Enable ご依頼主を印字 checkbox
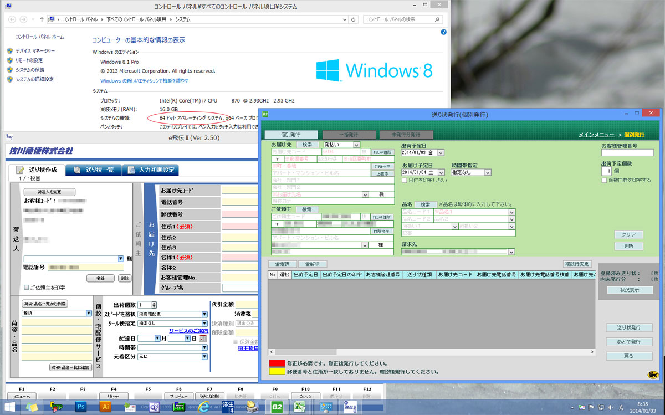This screenshot has height=415, width=665. pos(26,288)
